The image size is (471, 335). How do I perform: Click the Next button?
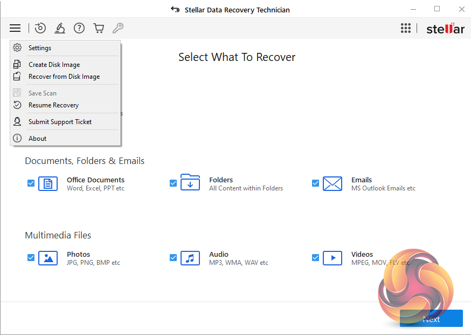coord(431,318)
